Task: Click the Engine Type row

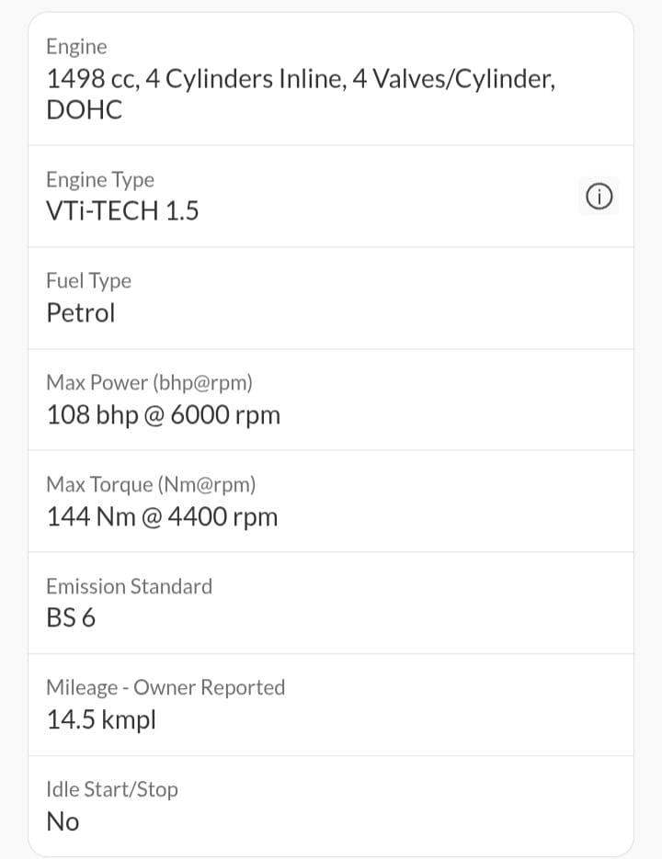Action: [x=331, y=196]
